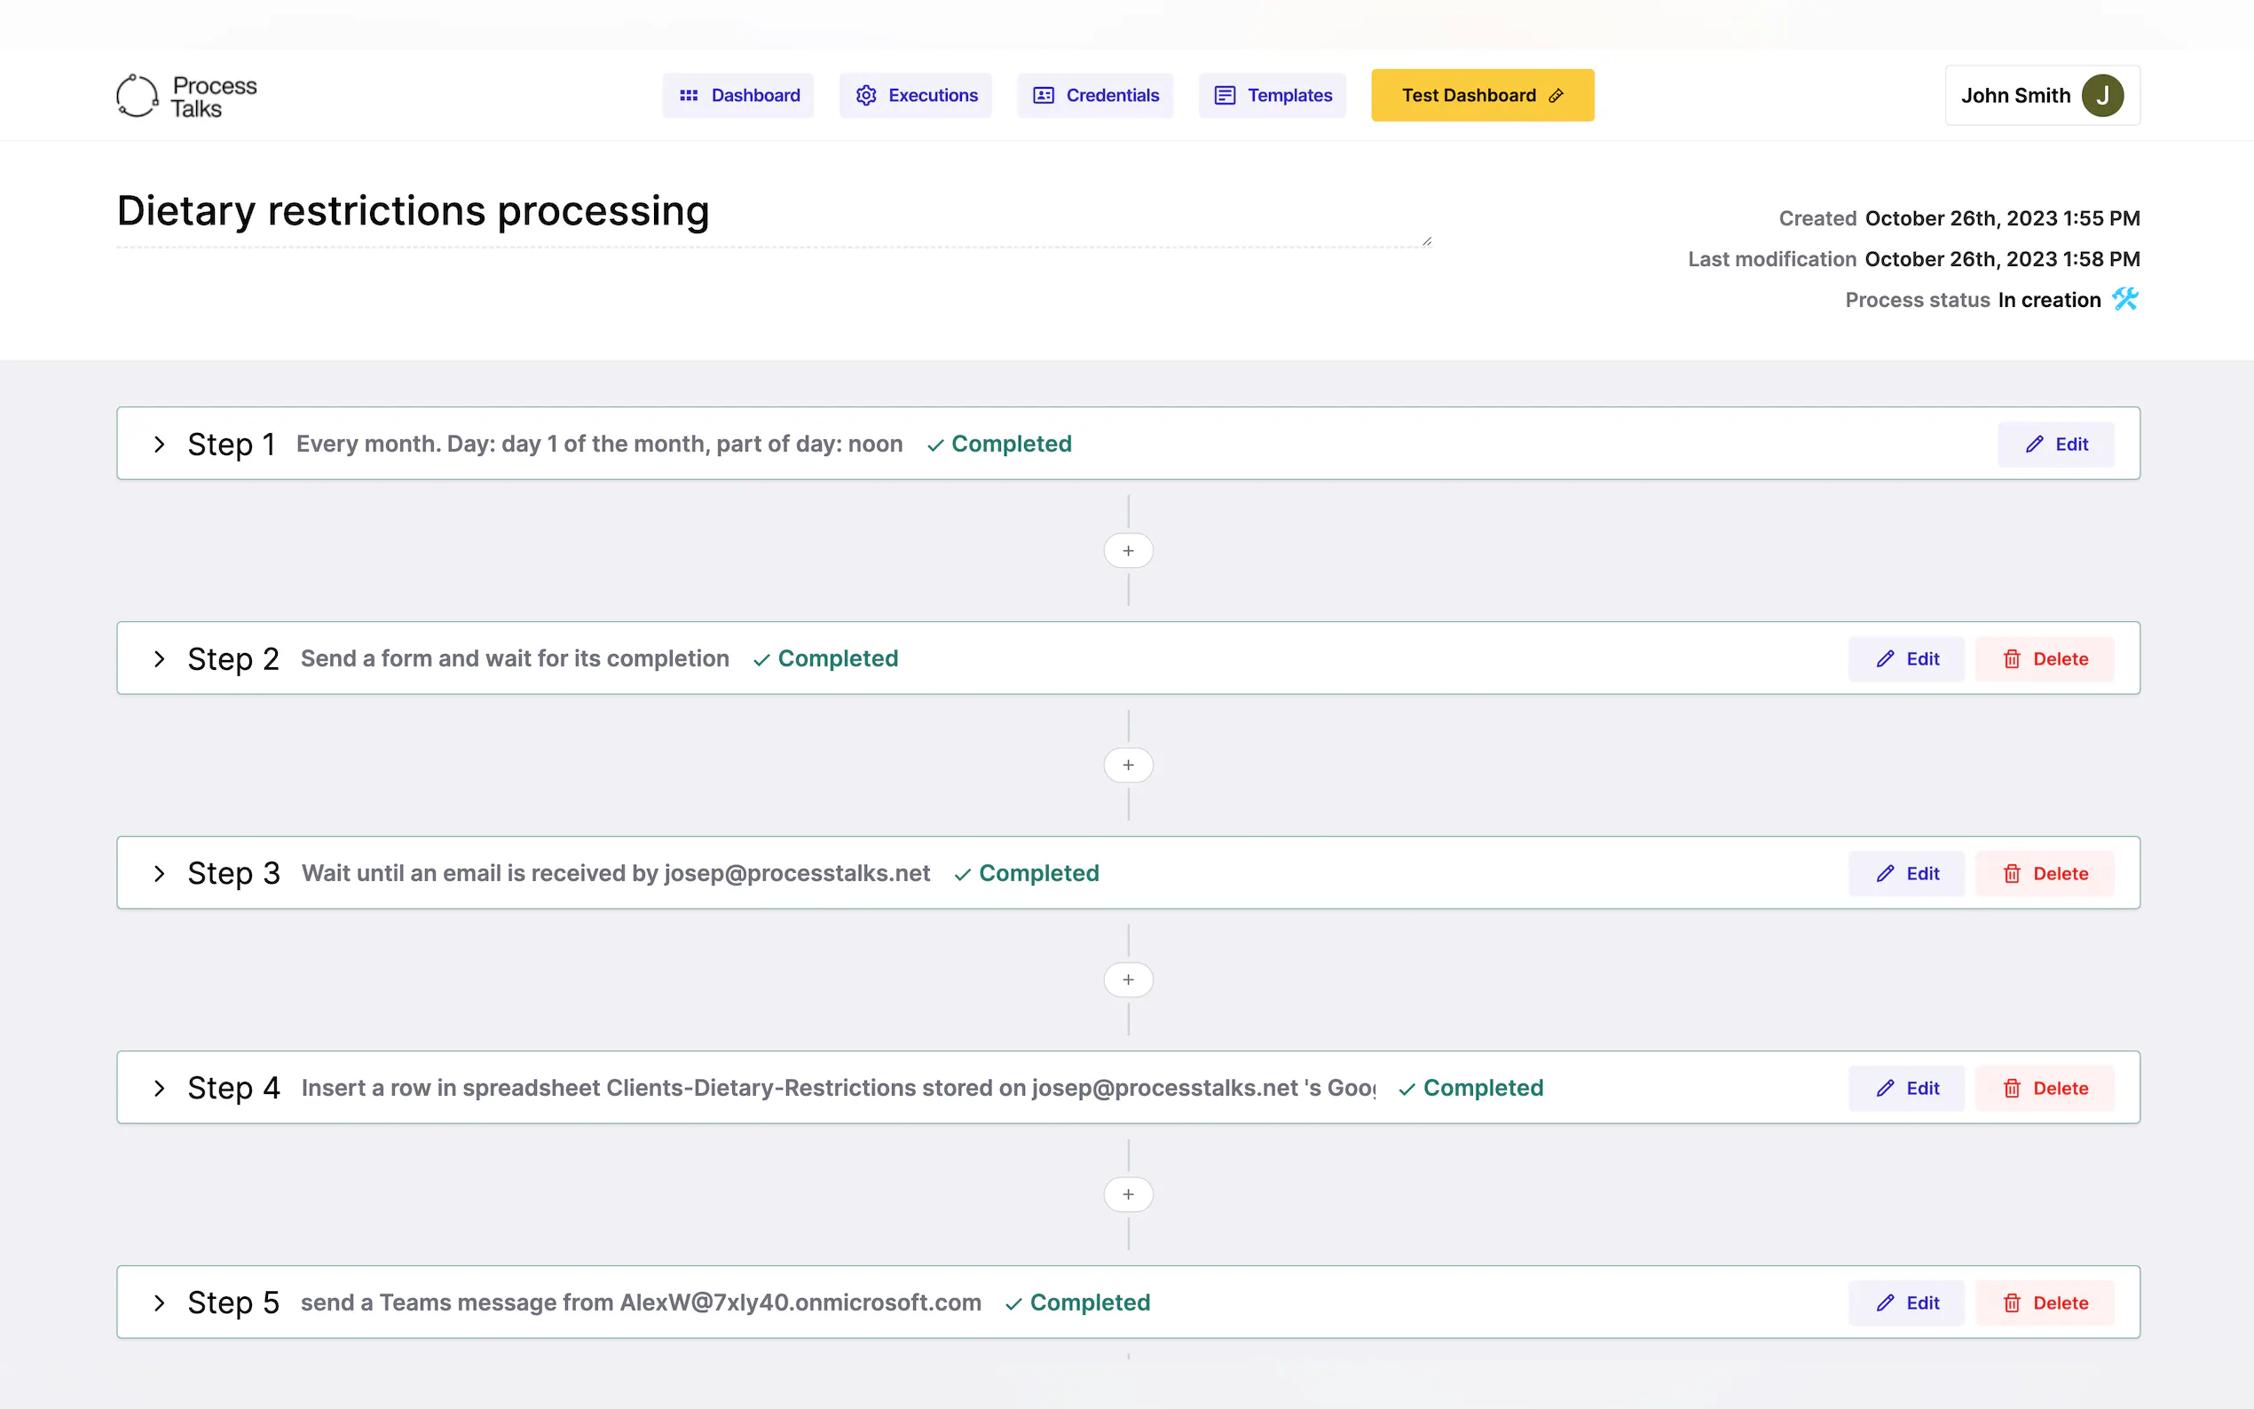Expand Step 4 spreadsheet row chevron
The height and width of the screenshot is (1409, 2254).
point(160,1089)
